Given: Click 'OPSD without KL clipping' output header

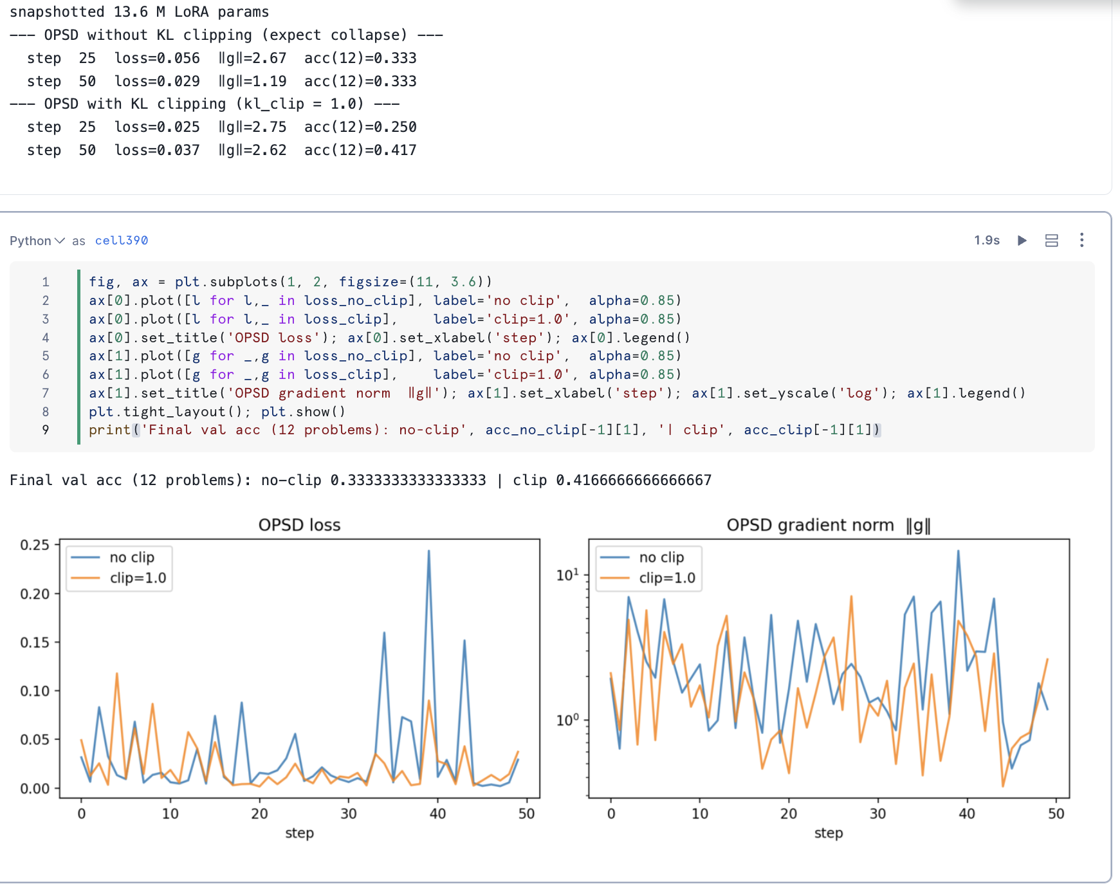Looking at the screenshot, I should 226,35.
